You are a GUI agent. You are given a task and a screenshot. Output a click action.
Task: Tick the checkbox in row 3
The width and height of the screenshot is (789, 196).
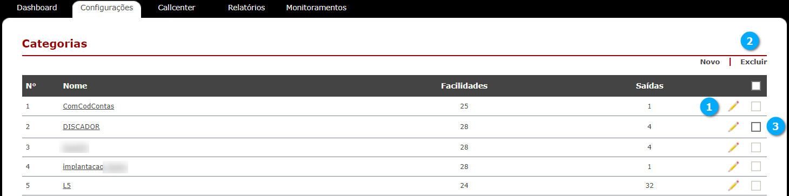click(756, 147)
